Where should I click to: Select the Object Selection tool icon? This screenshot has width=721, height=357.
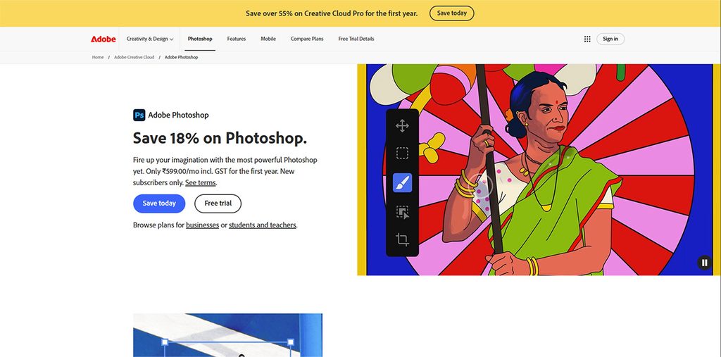click(402, 212)
